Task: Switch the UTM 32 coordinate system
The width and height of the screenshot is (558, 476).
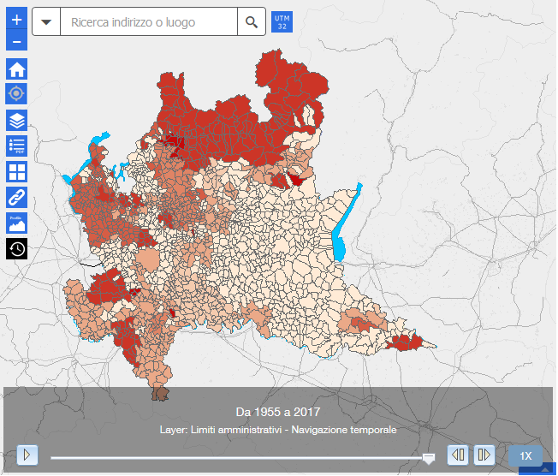Action: point(282,22)
